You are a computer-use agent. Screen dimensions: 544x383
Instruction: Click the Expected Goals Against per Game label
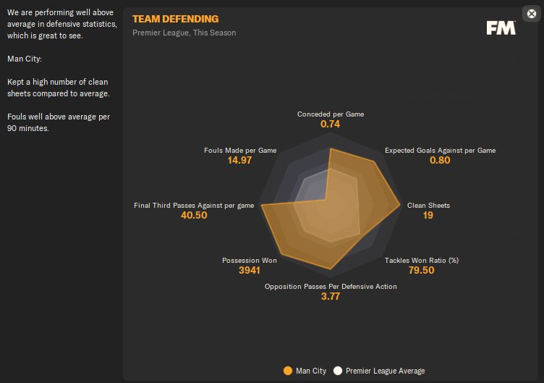coord(440,151)
